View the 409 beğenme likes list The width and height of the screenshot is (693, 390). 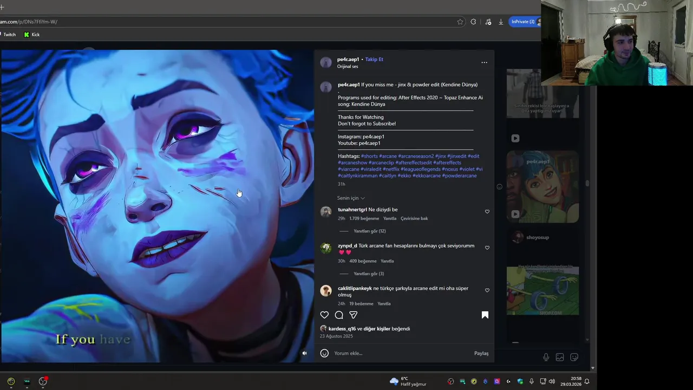coord(363,261)
